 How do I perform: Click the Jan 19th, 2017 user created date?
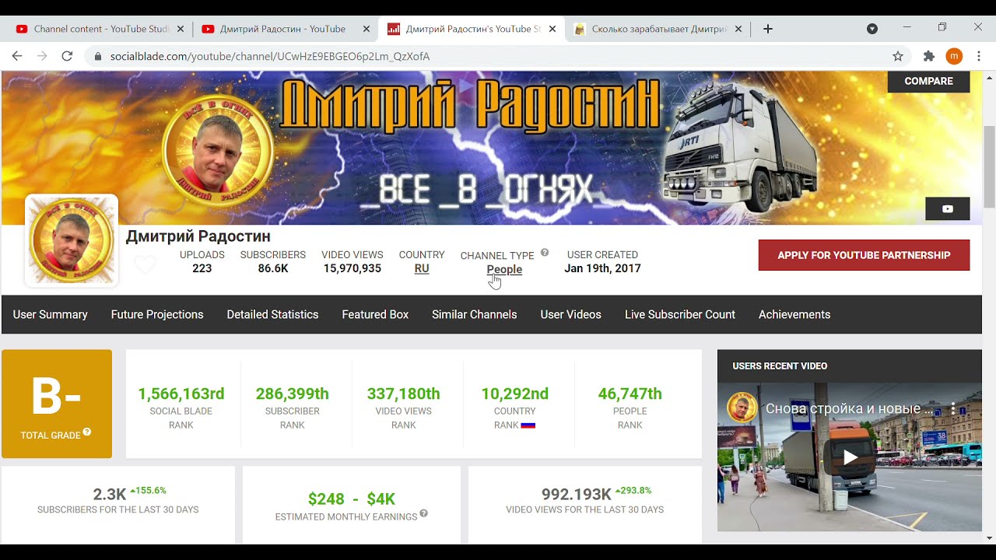click(603, 268)
